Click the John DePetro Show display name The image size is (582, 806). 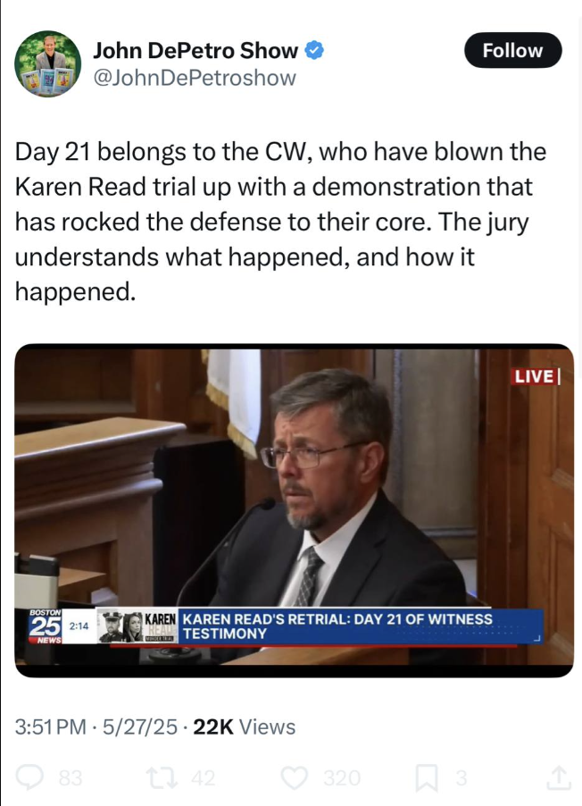195,50
